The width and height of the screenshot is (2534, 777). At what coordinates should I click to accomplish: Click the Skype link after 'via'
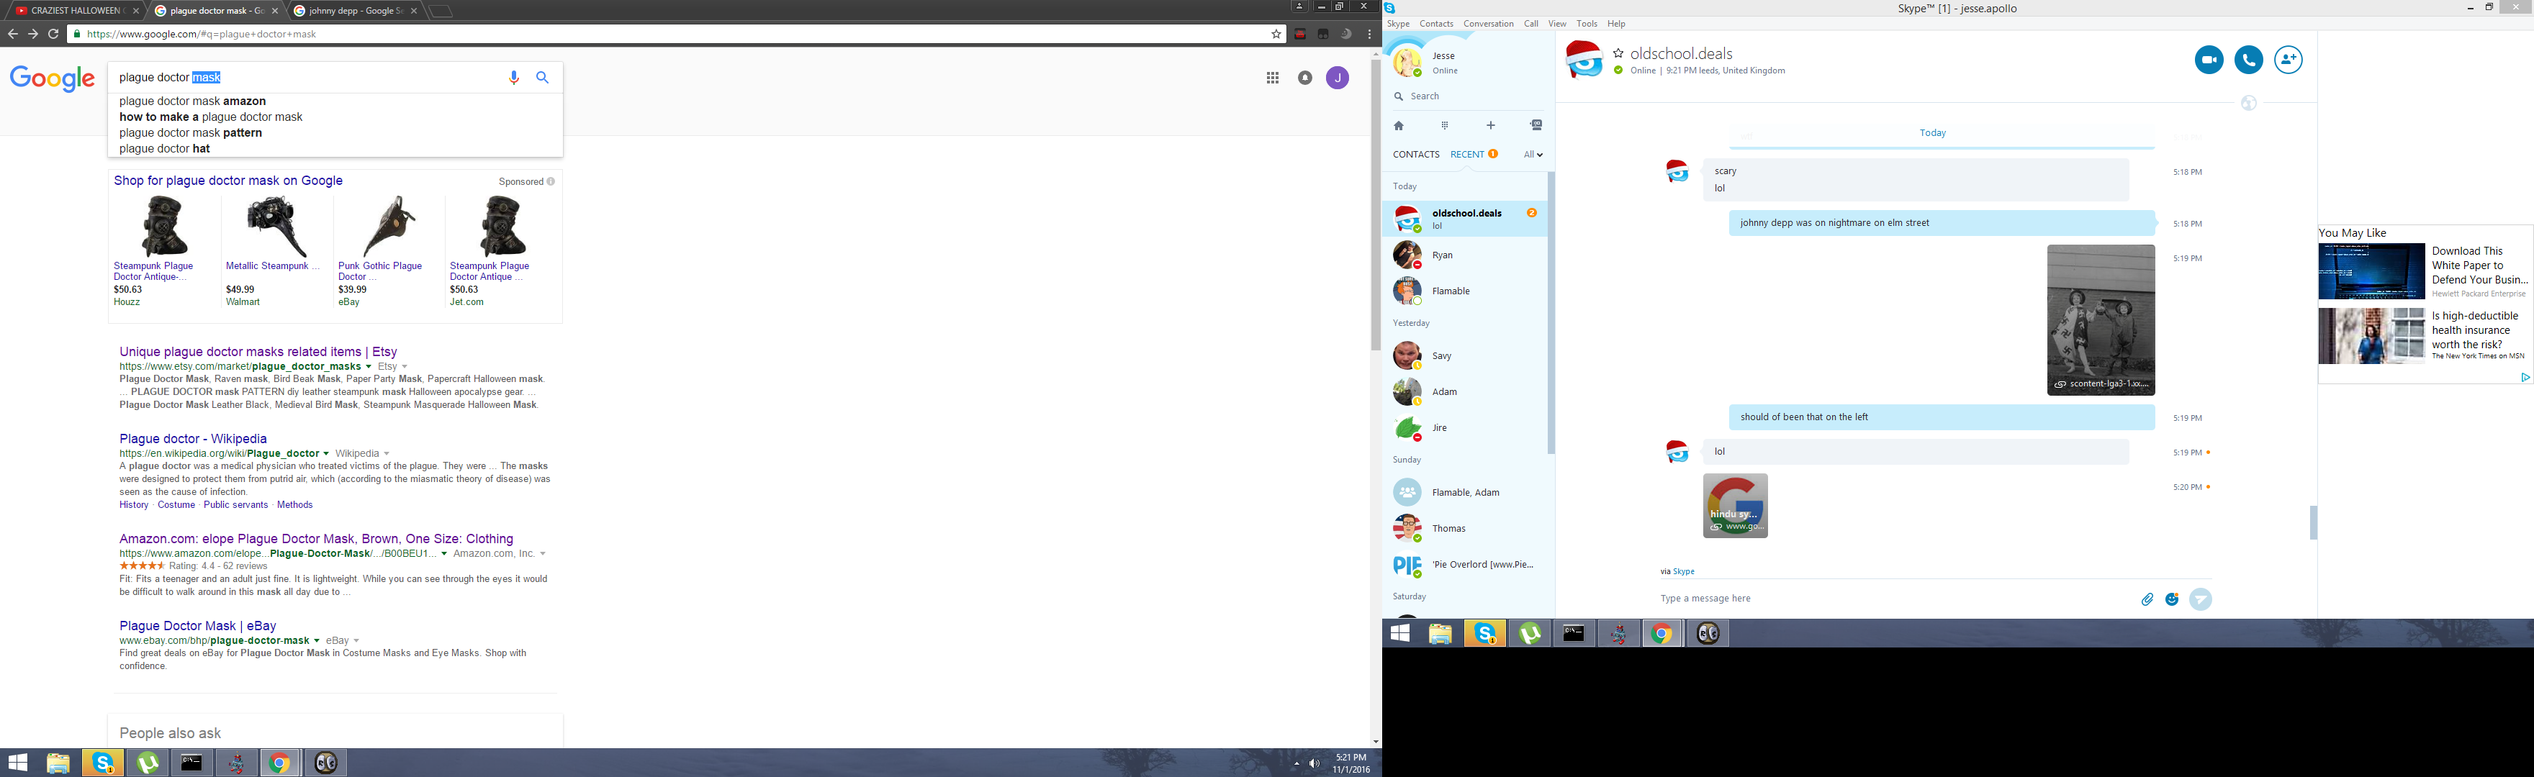pos(1683,571)
